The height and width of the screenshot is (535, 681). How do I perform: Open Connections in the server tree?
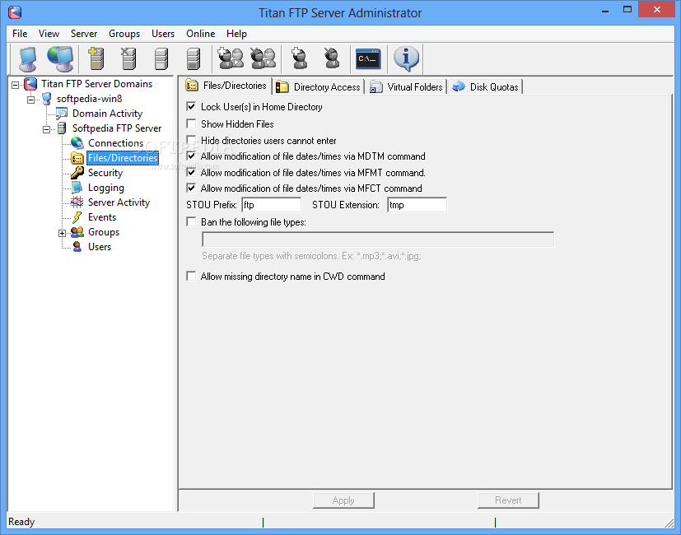click(x=115, y=143)
